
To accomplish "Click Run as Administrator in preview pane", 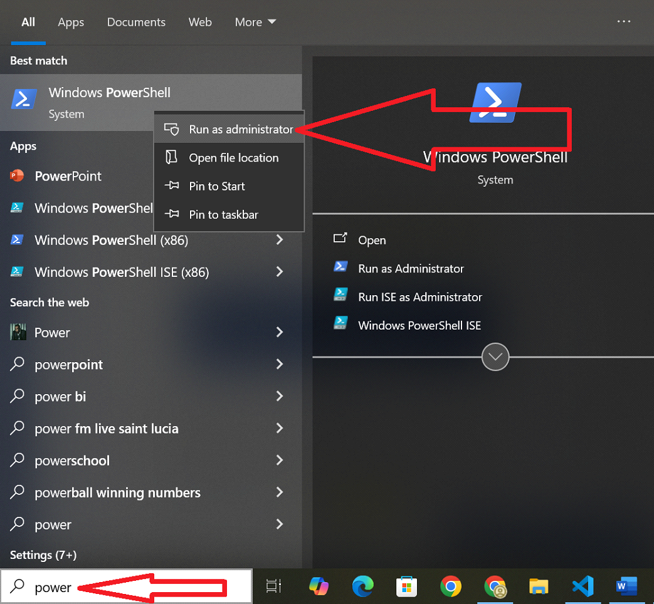I will click(411, 268).
